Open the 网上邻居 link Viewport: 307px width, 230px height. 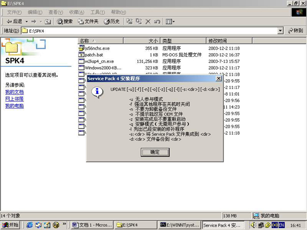tap(14, 99)
